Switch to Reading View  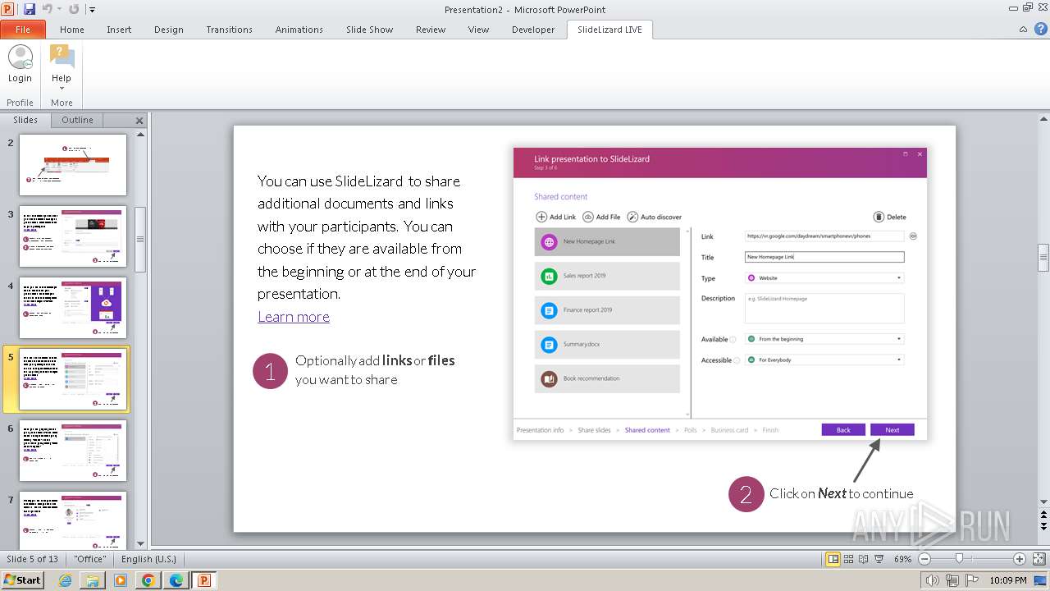coord(864,559)
